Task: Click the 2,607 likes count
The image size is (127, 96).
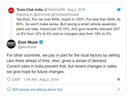Action: (x=16, y=79)
